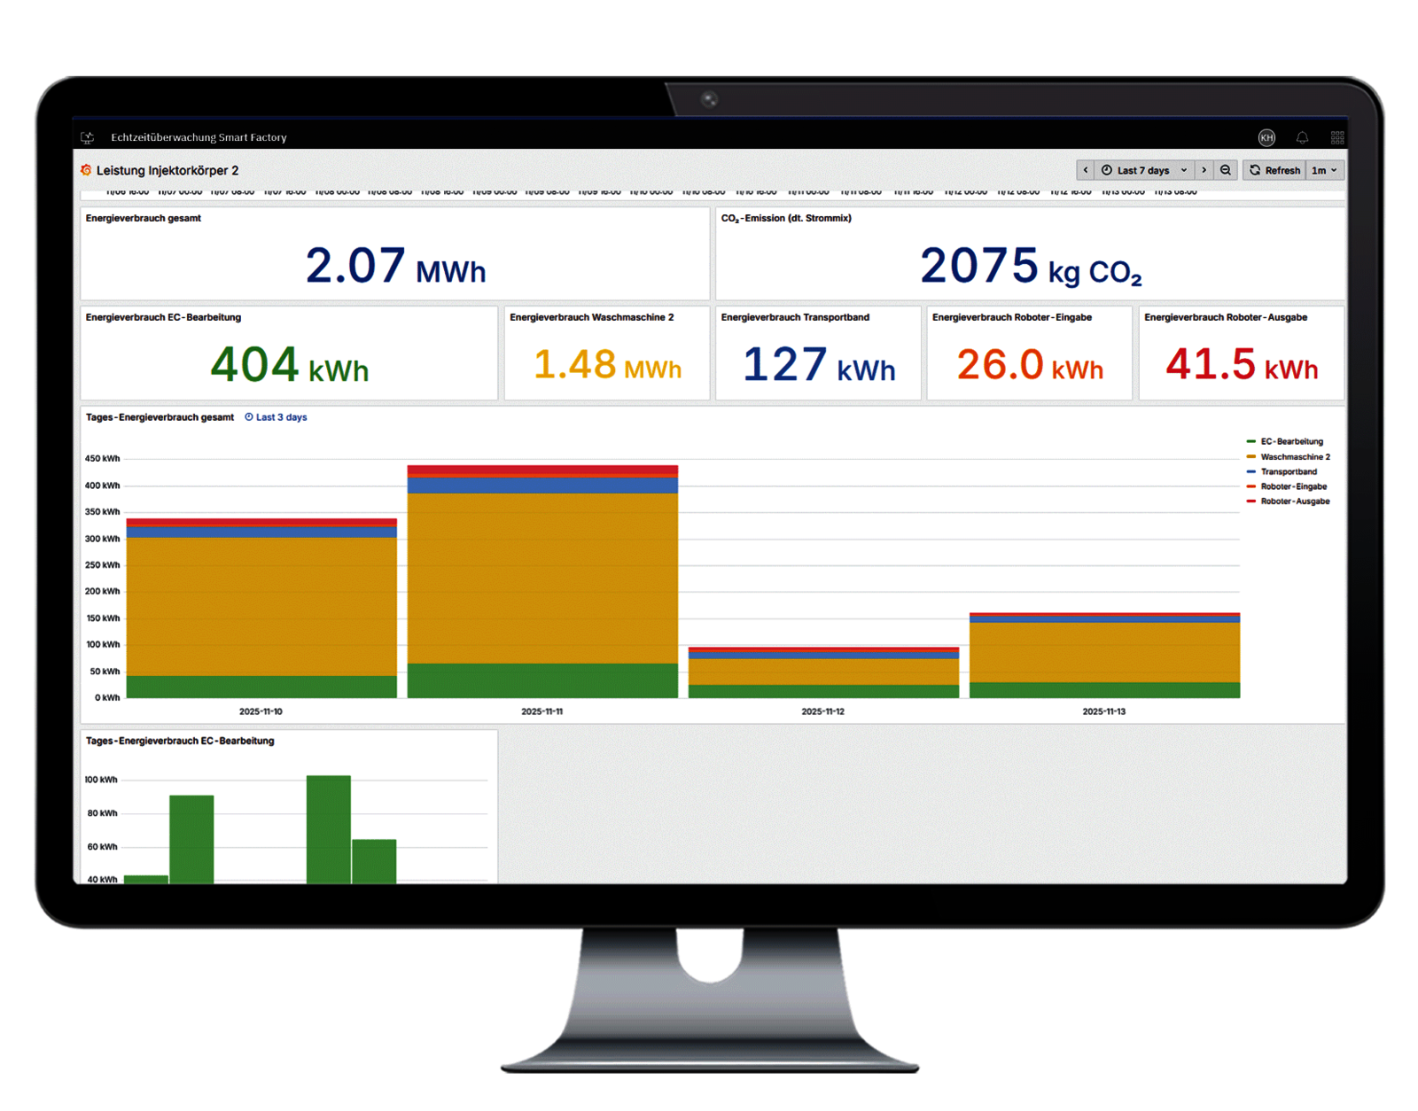Image resolution: width=1418 pixels, height=1111 pixels.
Task: Click the CO₂-Emission panel title
Action: 785,218
